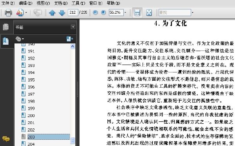Image resolution: width=235 pixels, height=146 pixels.
Task: Open the Bookmarks panel icon in sidebar
Action: click(6, 41)
